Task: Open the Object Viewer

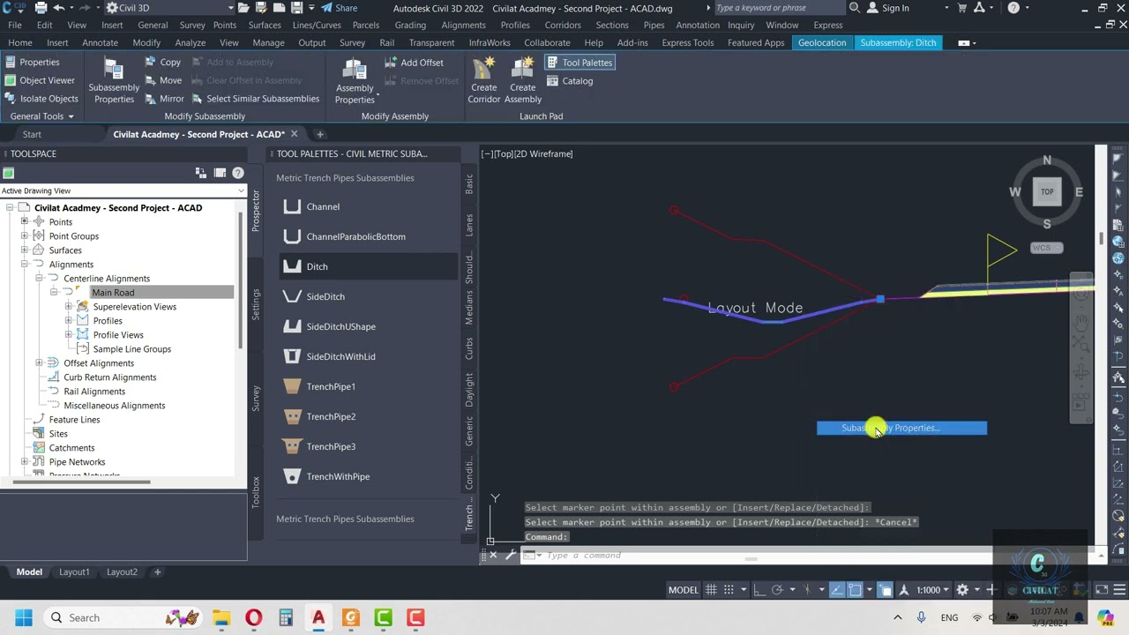Action: pyautogui.click(x=39, y=80)
